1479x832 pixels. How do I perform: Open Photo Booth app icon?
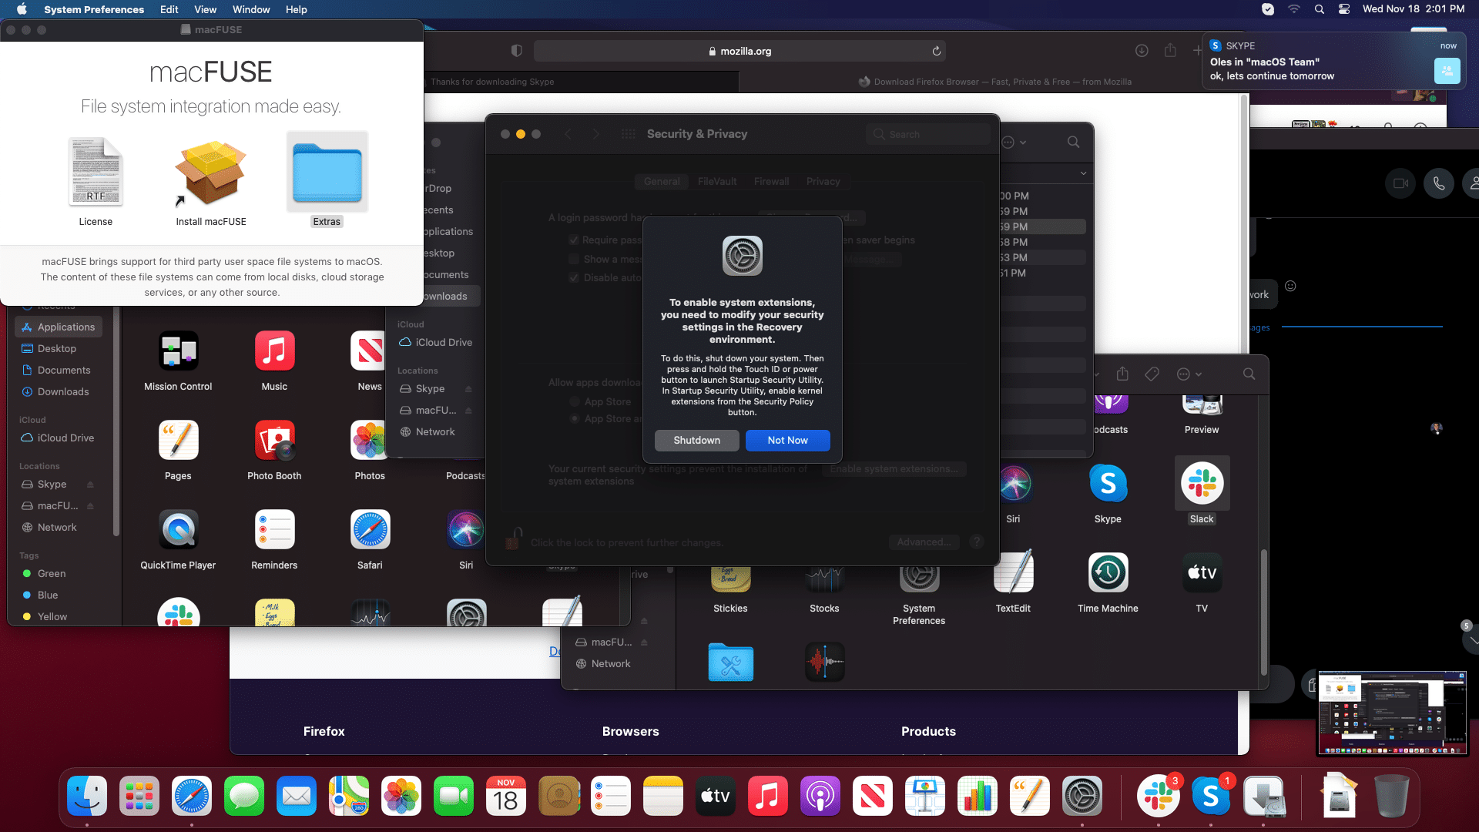click(x=274, y=441)
